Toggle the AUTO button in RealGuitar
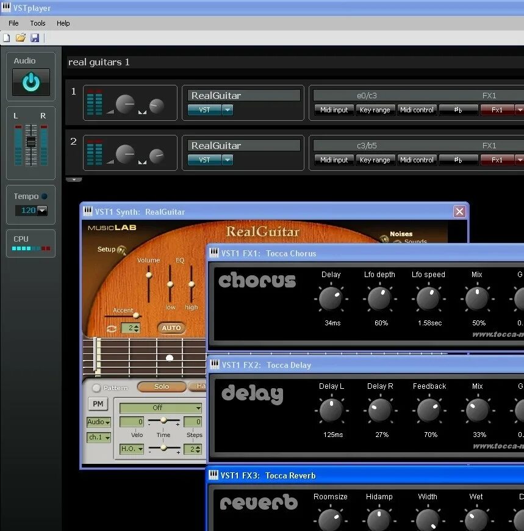524x531 pixels. tap(171, 328)
